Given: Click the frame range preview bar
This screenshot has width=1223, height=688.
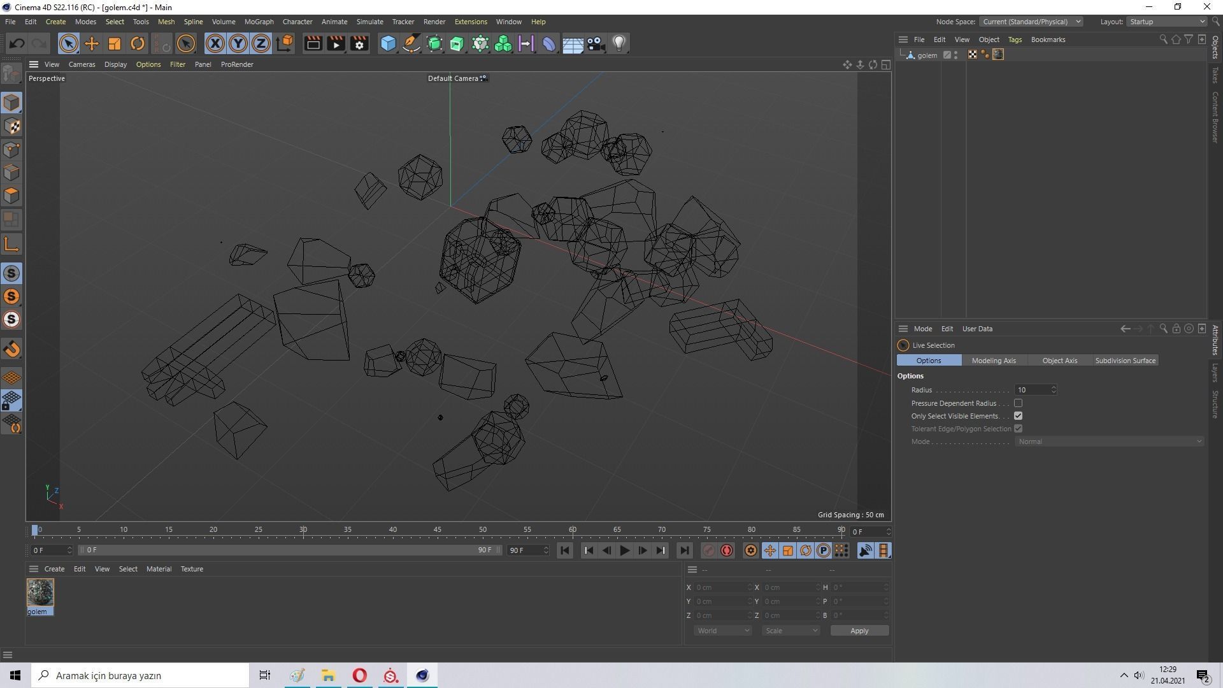Looking at the screenshot, I should [290, 550].
